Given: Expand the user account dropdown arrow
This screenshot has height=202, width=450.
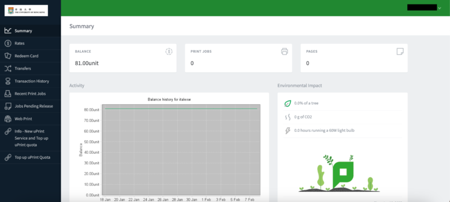Looking at the screenshot, I should [440, 8].
